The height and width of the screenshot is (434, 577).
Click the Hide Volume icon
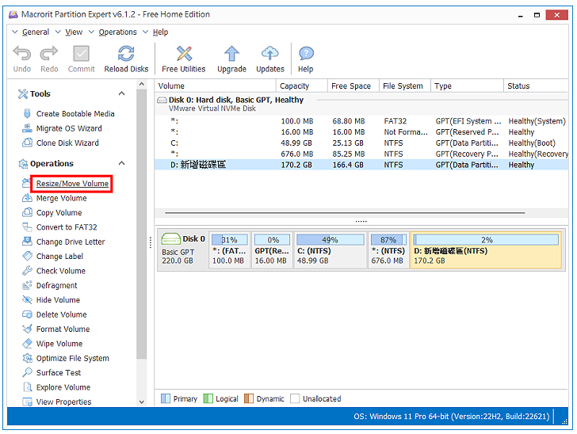pos(27,299)
